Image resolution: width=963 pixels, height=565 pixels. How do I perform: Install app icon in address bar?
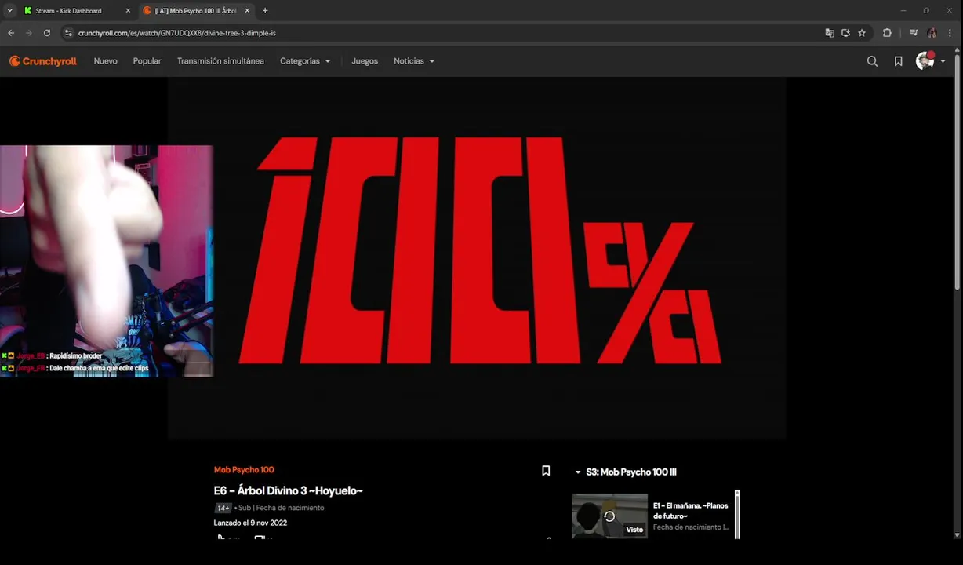[845, 33]
